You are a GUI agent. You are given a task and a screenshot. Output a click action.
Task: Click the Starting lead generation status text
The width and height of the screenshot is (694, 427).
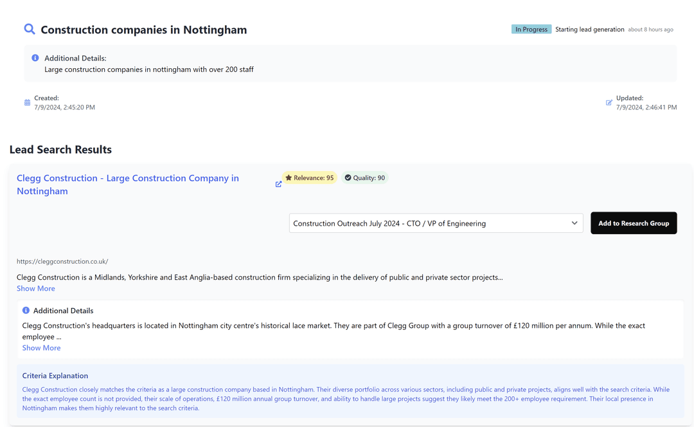point(589,29)
